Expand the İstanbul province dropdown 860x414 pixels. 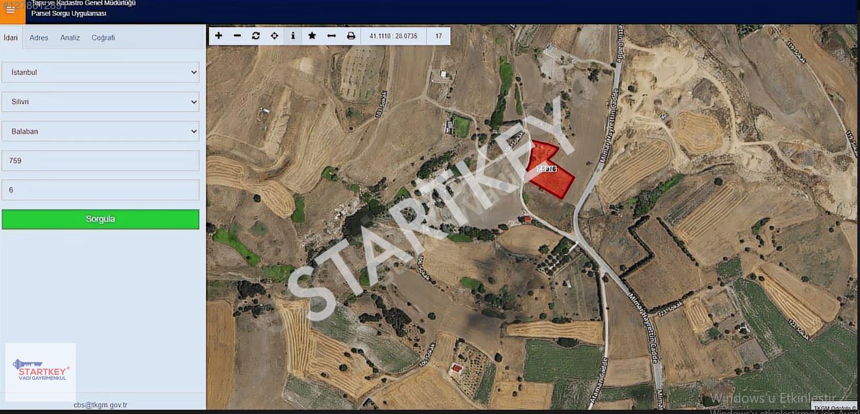101,72
